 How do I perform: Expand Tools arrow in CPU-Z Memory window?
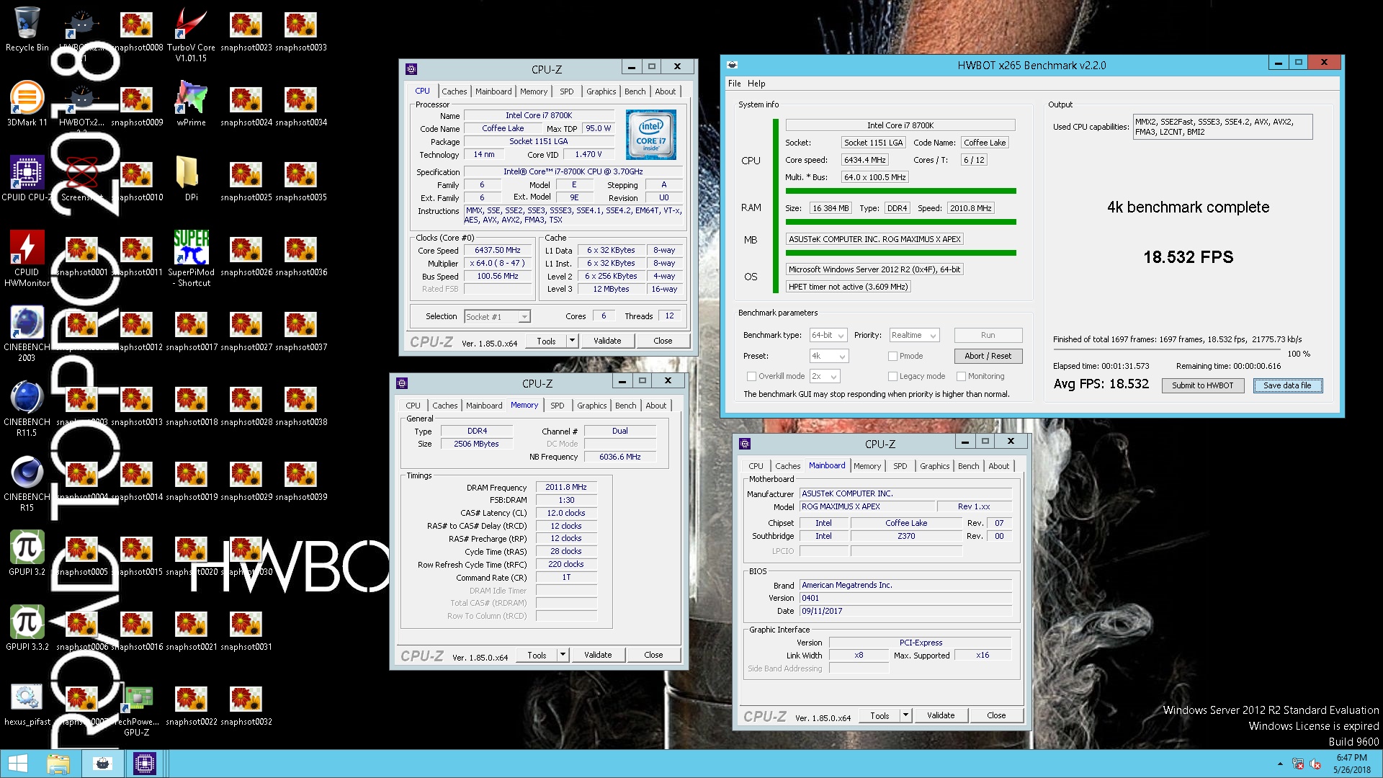pyautogui.click(x=563, y=655)
